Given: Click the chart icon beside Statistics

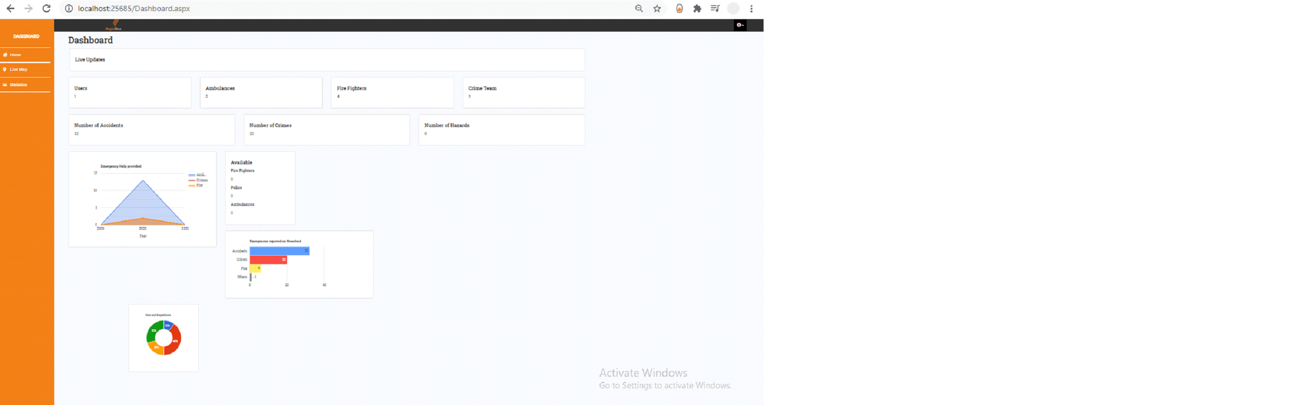Looking at the screenshot, I should coord(5,85).
